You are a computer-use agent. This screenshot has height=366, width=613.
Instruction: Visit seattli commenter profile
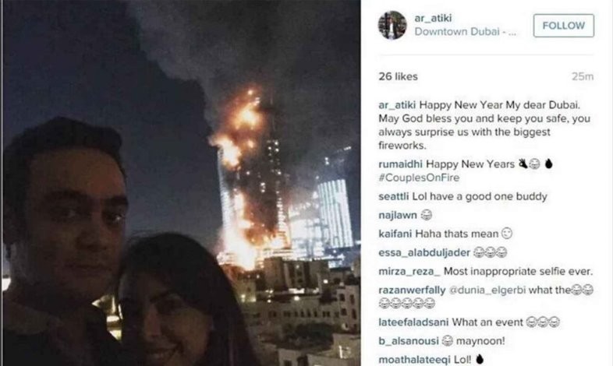(394, 196)
